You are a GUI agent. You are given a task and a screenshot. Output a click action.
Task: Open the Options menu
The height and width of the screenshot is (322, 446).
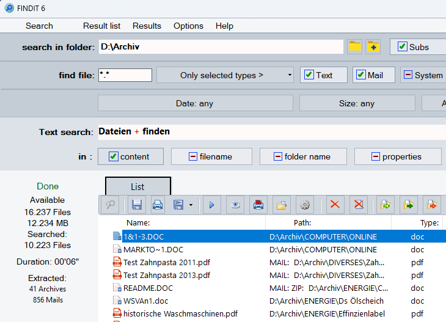click(188, 26)
